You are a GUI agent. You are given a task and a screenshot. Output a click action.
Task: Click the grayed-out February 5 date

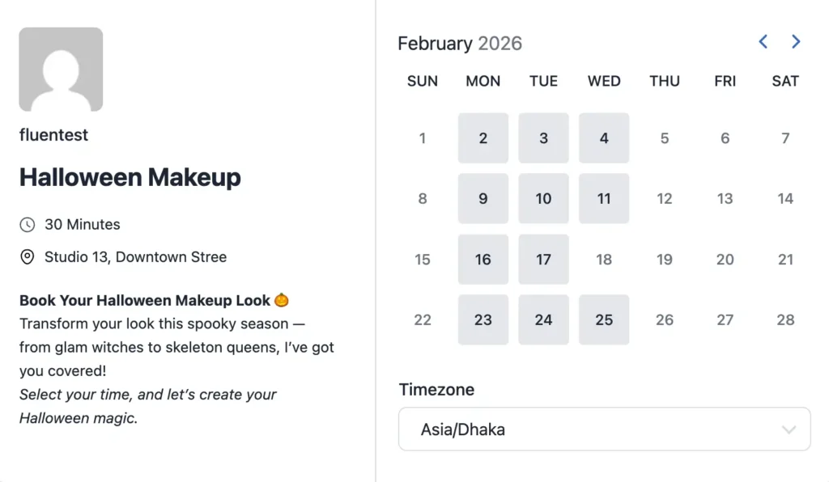point(664,137)
